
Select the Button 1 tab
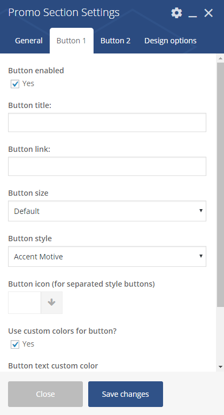click(72, 41)
